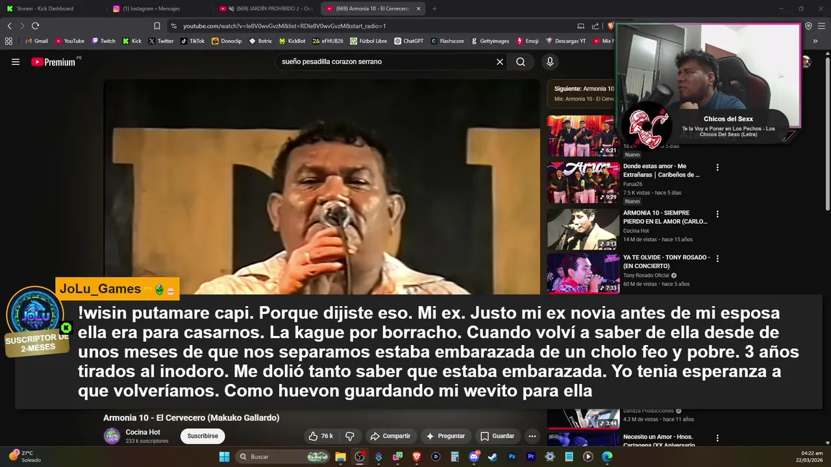Close the Armonia 10 - El Cervecero tab
Image resolution: width=831 pixels, height=467 pixels.
tap(418, 8)
